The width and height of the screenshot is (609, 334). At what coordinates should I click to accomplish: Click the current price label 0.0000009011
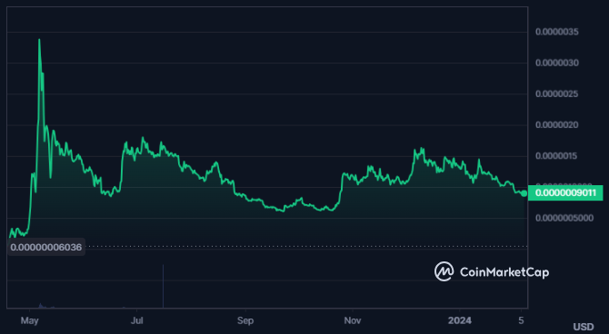(565, 193)
